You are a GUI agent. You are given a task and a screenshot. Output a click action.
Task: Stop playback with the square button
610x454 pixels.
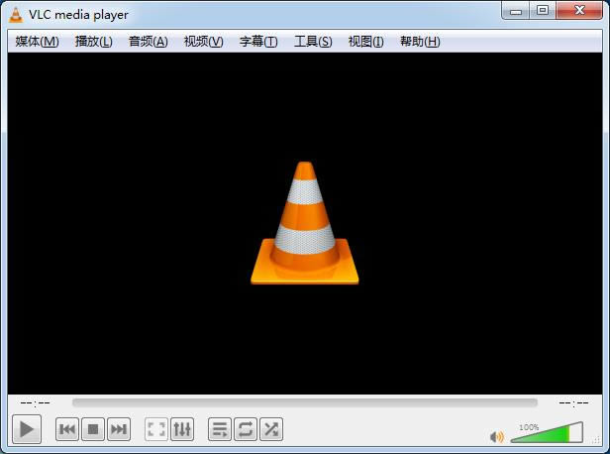point(93,429)
